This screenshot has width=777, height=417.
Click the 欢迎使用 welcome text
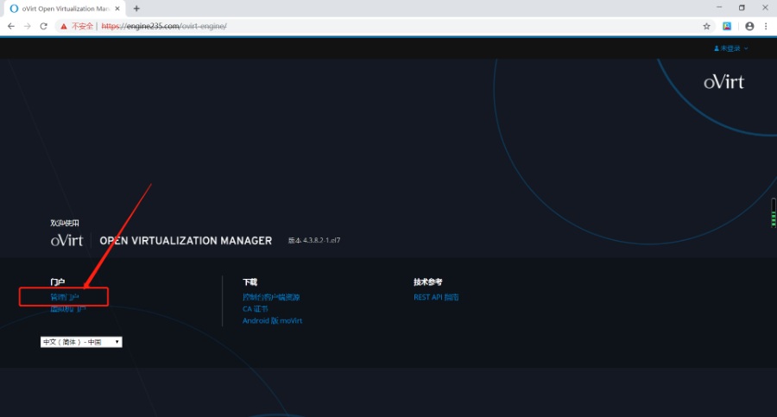point(65,223)
